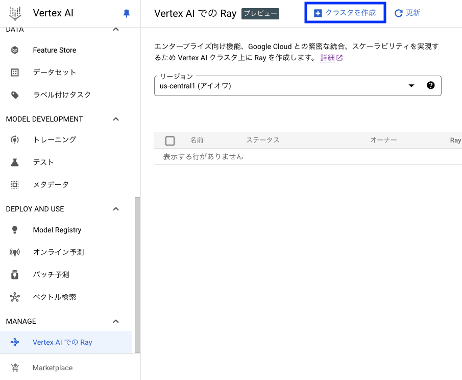Click the Vertex AI product title

coord(53,13)
